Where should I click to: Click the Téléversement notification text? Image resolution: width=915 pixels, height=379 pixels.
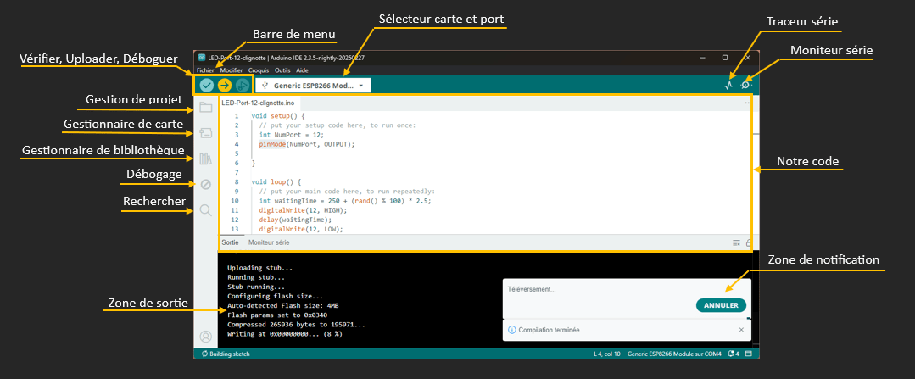click(532, 289)
